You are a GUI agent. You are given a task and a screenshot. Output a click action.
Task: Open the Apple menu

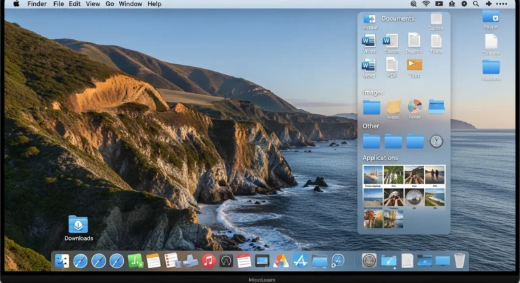click(16, 4)
